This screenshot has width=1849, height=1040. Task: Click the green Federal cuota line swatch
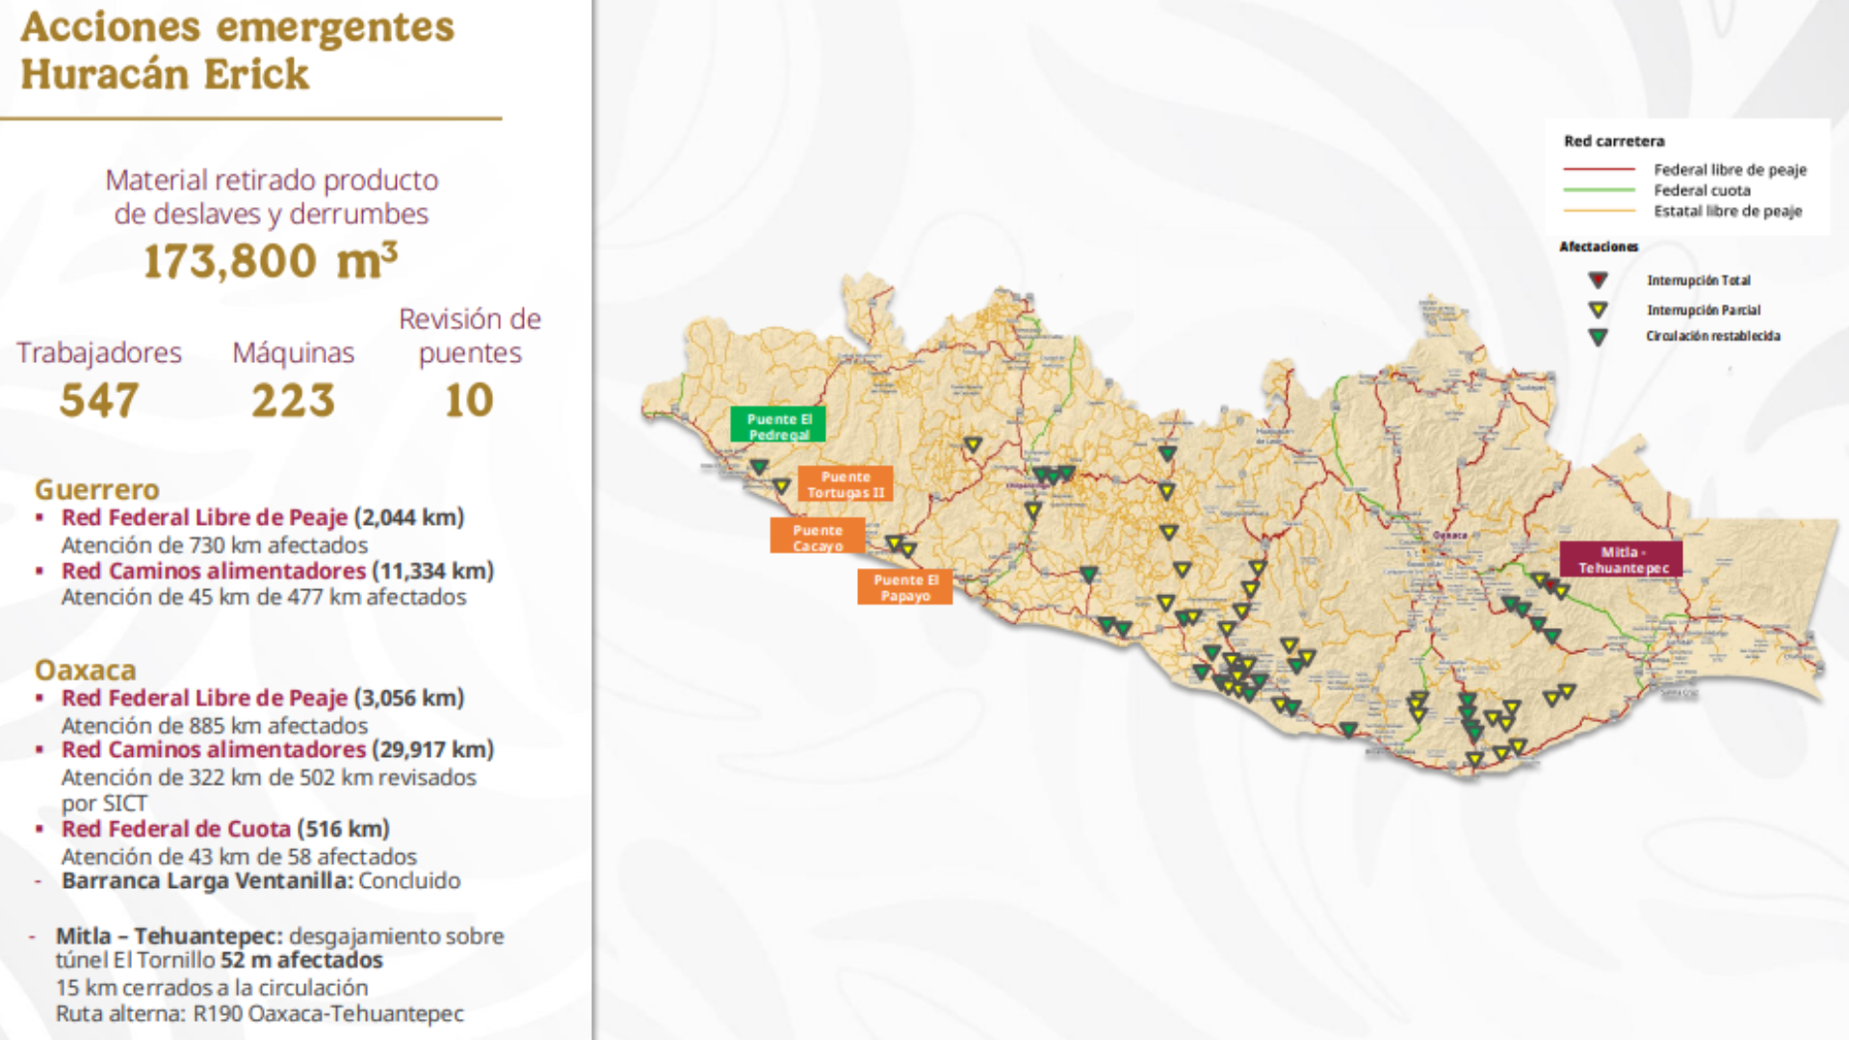point(1600,191)
